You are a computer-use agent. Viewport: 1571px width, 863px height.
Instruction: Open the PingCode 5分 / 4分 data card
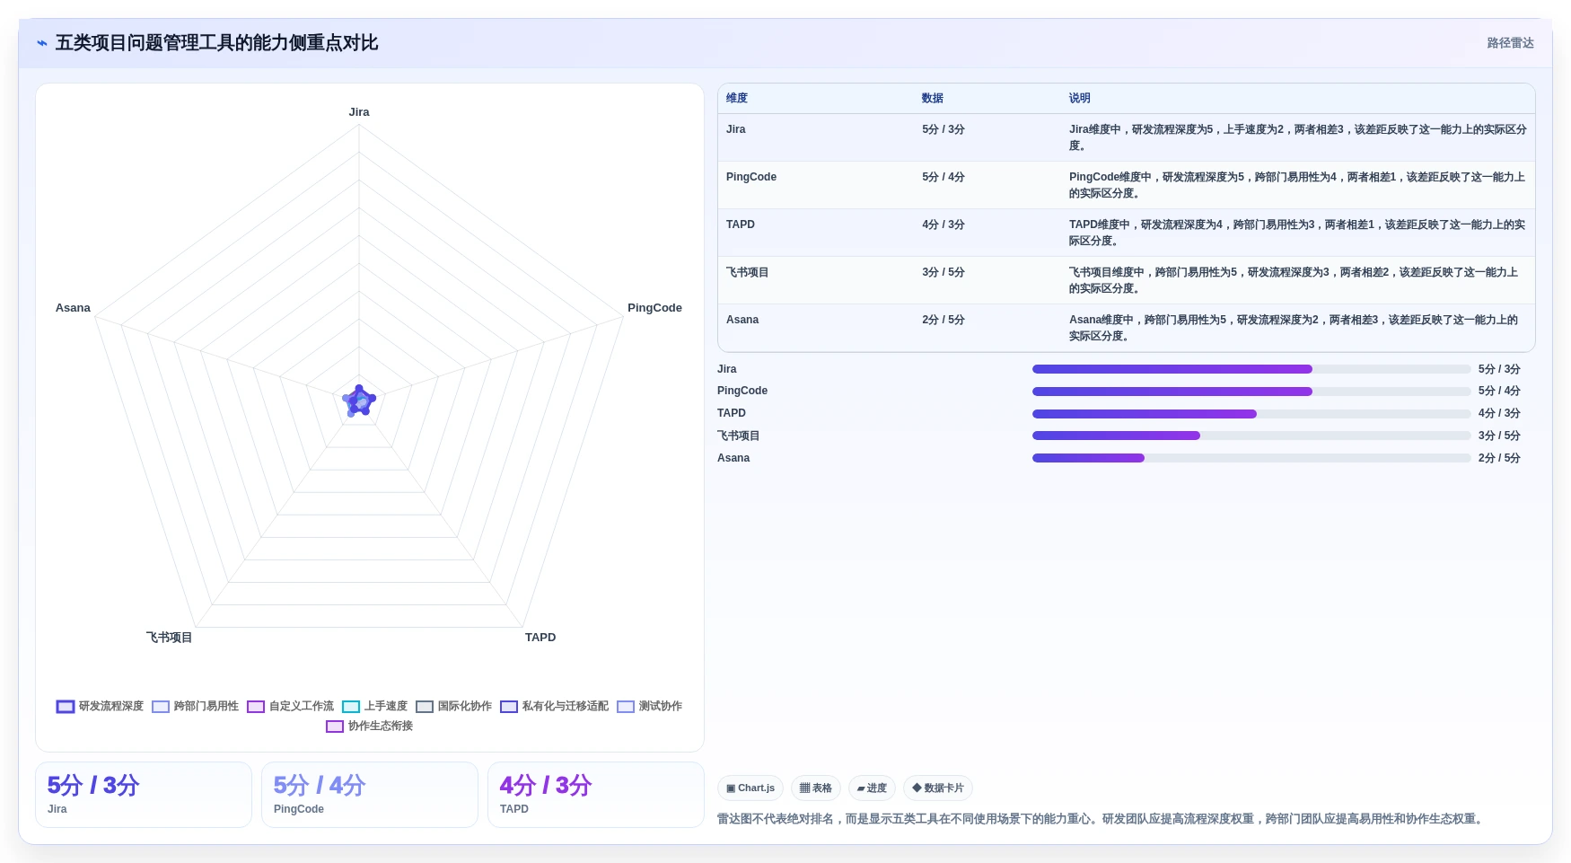point(370,795)
